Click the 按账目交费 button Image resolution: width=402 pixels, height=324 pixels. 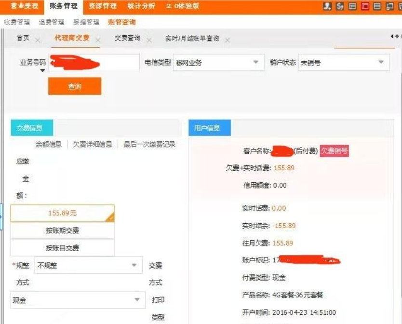[x=62, y=247]
